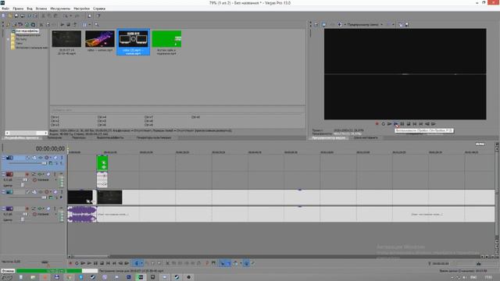Open Overlays dropdown arrow in preview toolbar
Screen dimensions: 500x281
pyautogui.click(x=393, y=24)
